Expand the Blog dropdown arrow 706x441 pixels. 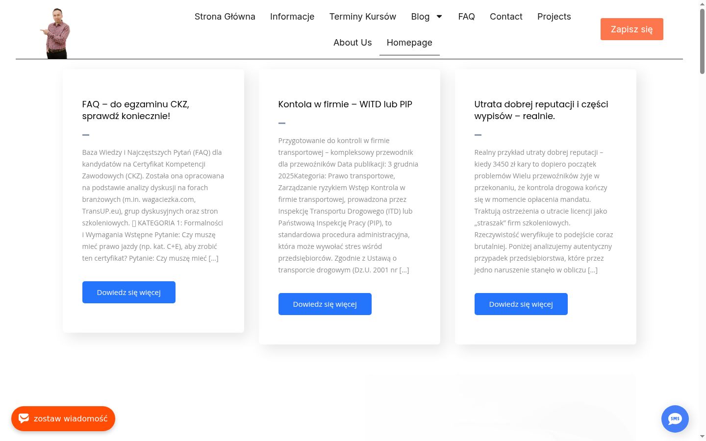(439, 17)
